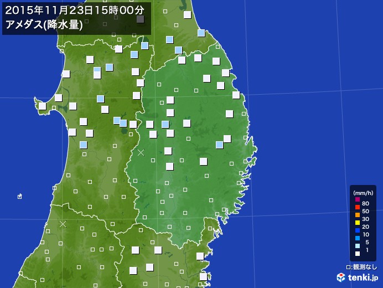
Task: Click the 2015年11月23日15時00分 timestamp
Action: click(75, 11)
